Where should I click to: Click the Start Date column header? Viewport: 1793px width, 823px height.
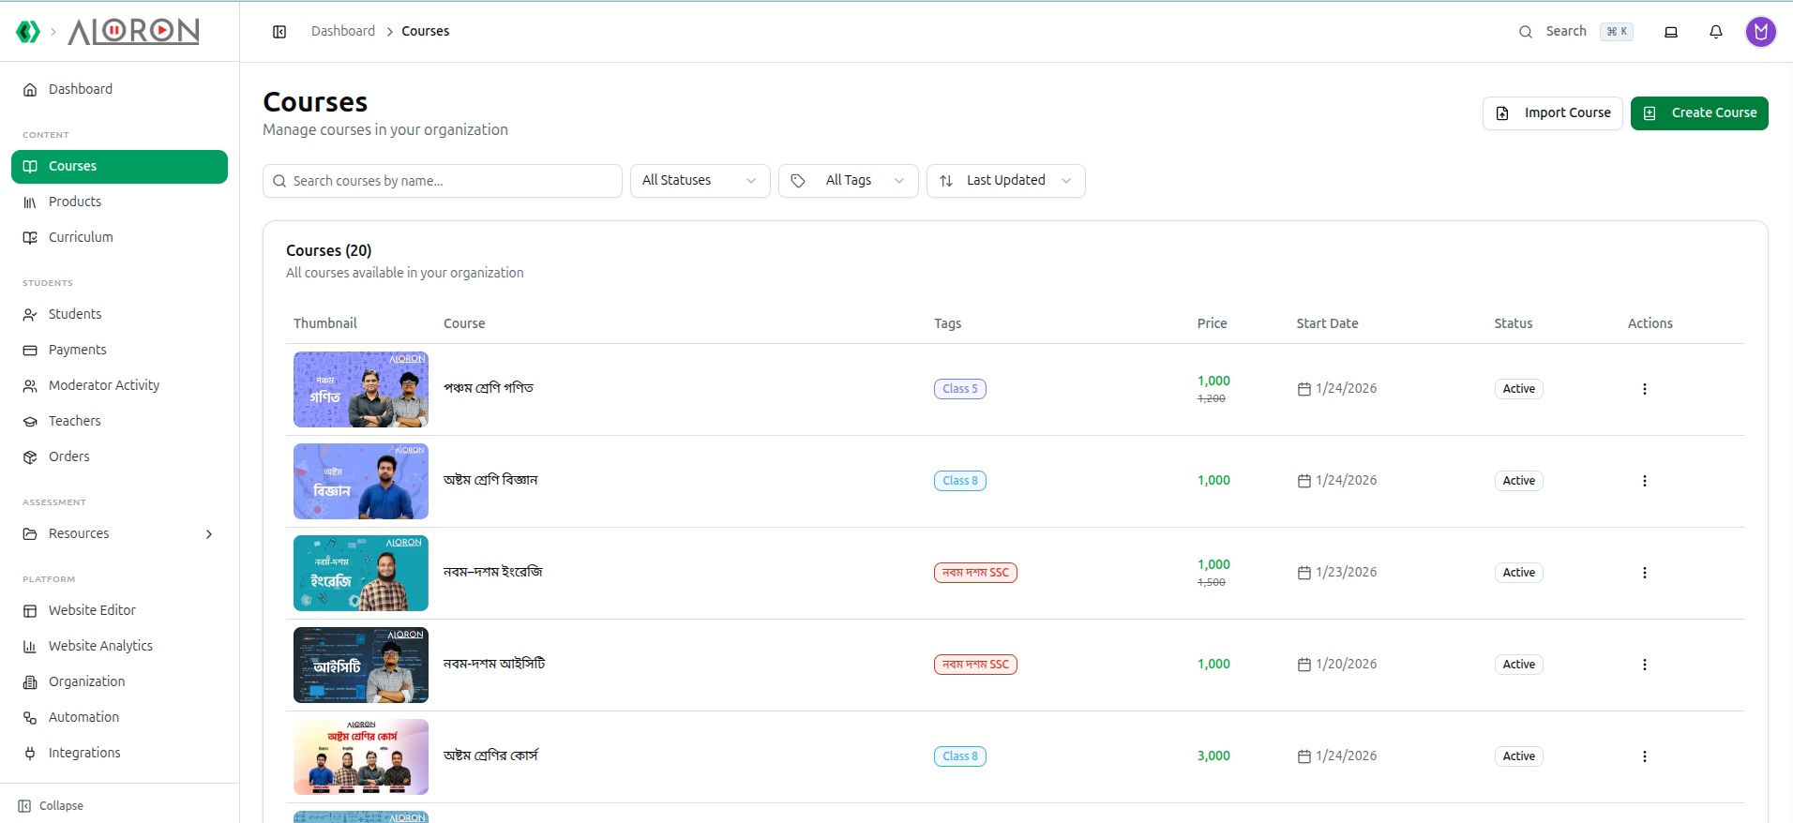click(x=1327, y=323)
